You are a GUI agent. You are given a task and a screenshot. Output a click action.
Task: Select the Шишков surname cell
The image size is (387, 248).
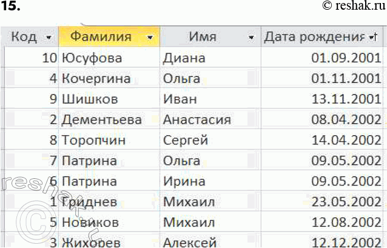coord(90,99)
